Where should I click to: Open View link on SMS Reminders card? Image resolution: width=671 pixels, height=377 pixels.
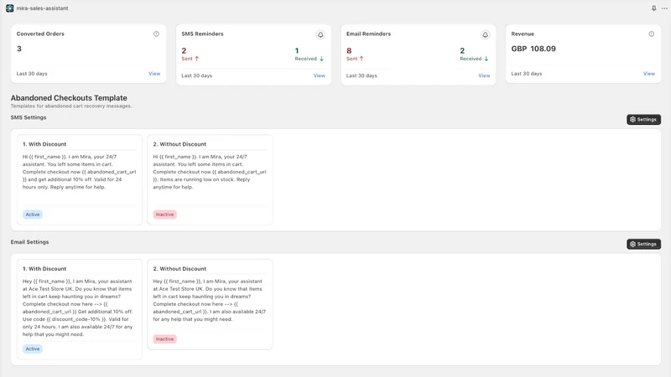coord(320,75)
